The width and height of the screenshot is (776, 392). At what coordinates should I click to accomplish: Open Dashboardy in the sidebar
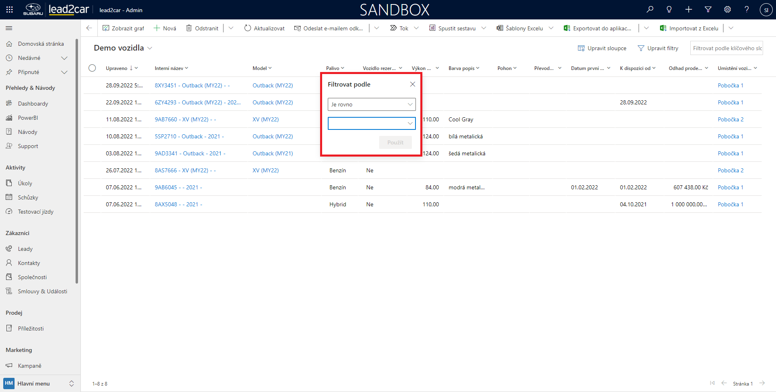pyautogui.click(x=33, y=104)
